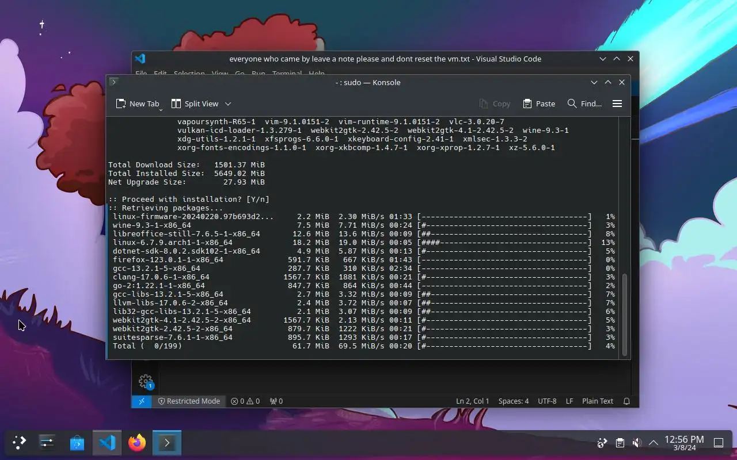This screenshot has height=460, width=737.
Task: Click xorg-xkbcomp-1.4.7-1 in the package list
Action: 362,148
